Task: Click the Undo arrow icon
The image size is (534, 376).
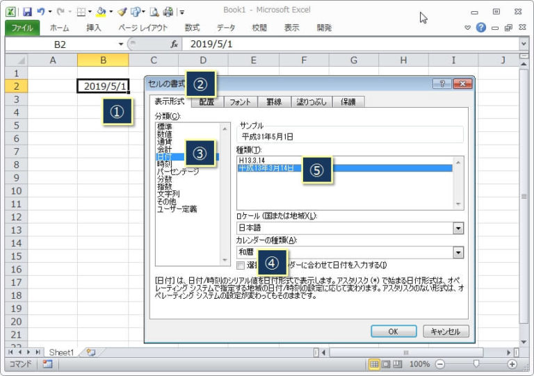Action: (x=42, y=12)
